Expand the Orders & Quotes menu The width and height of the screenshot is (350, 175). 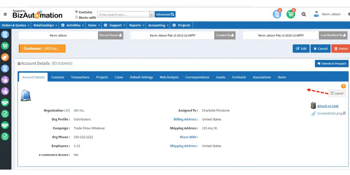tap(16, 25)
